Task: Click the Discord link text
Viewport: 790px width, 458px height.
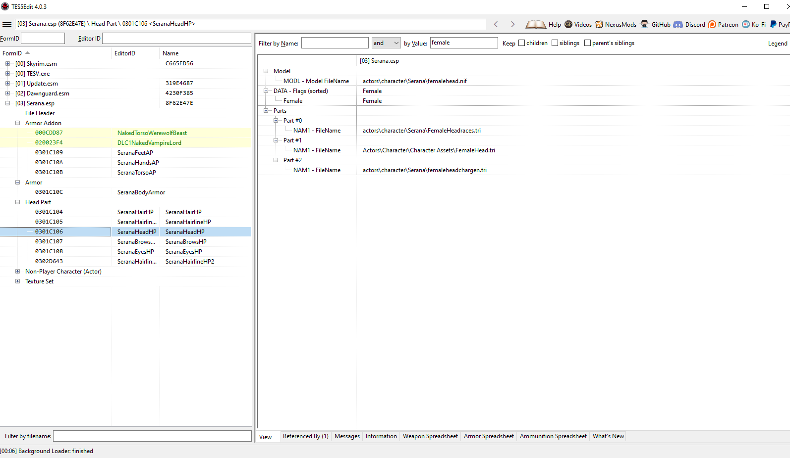Action: coord(695,25)
